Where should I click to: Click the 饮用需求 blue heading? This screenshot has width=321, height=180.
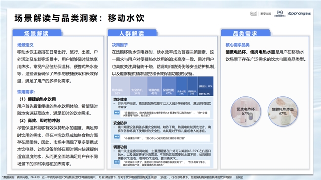pyautogui.click(x=26, y=92)
